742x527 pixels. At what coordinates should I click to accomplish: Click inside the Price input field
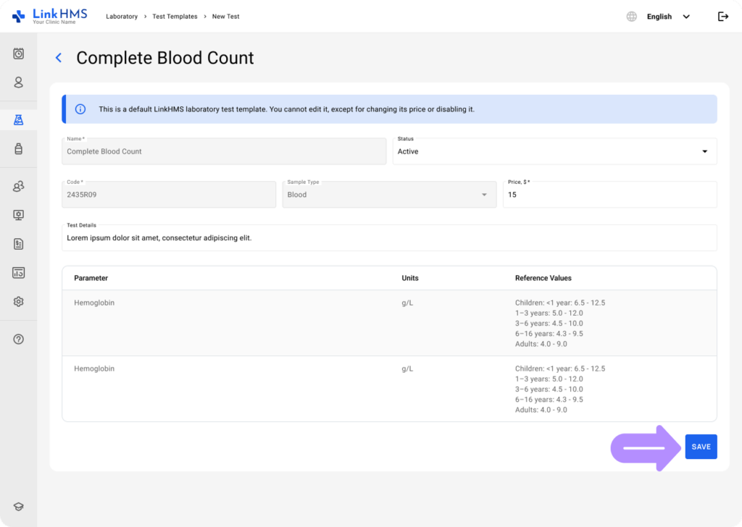[609, 194]
